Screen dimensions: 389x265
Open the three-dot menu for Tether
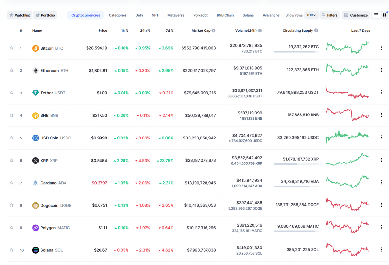click(381, 92)
